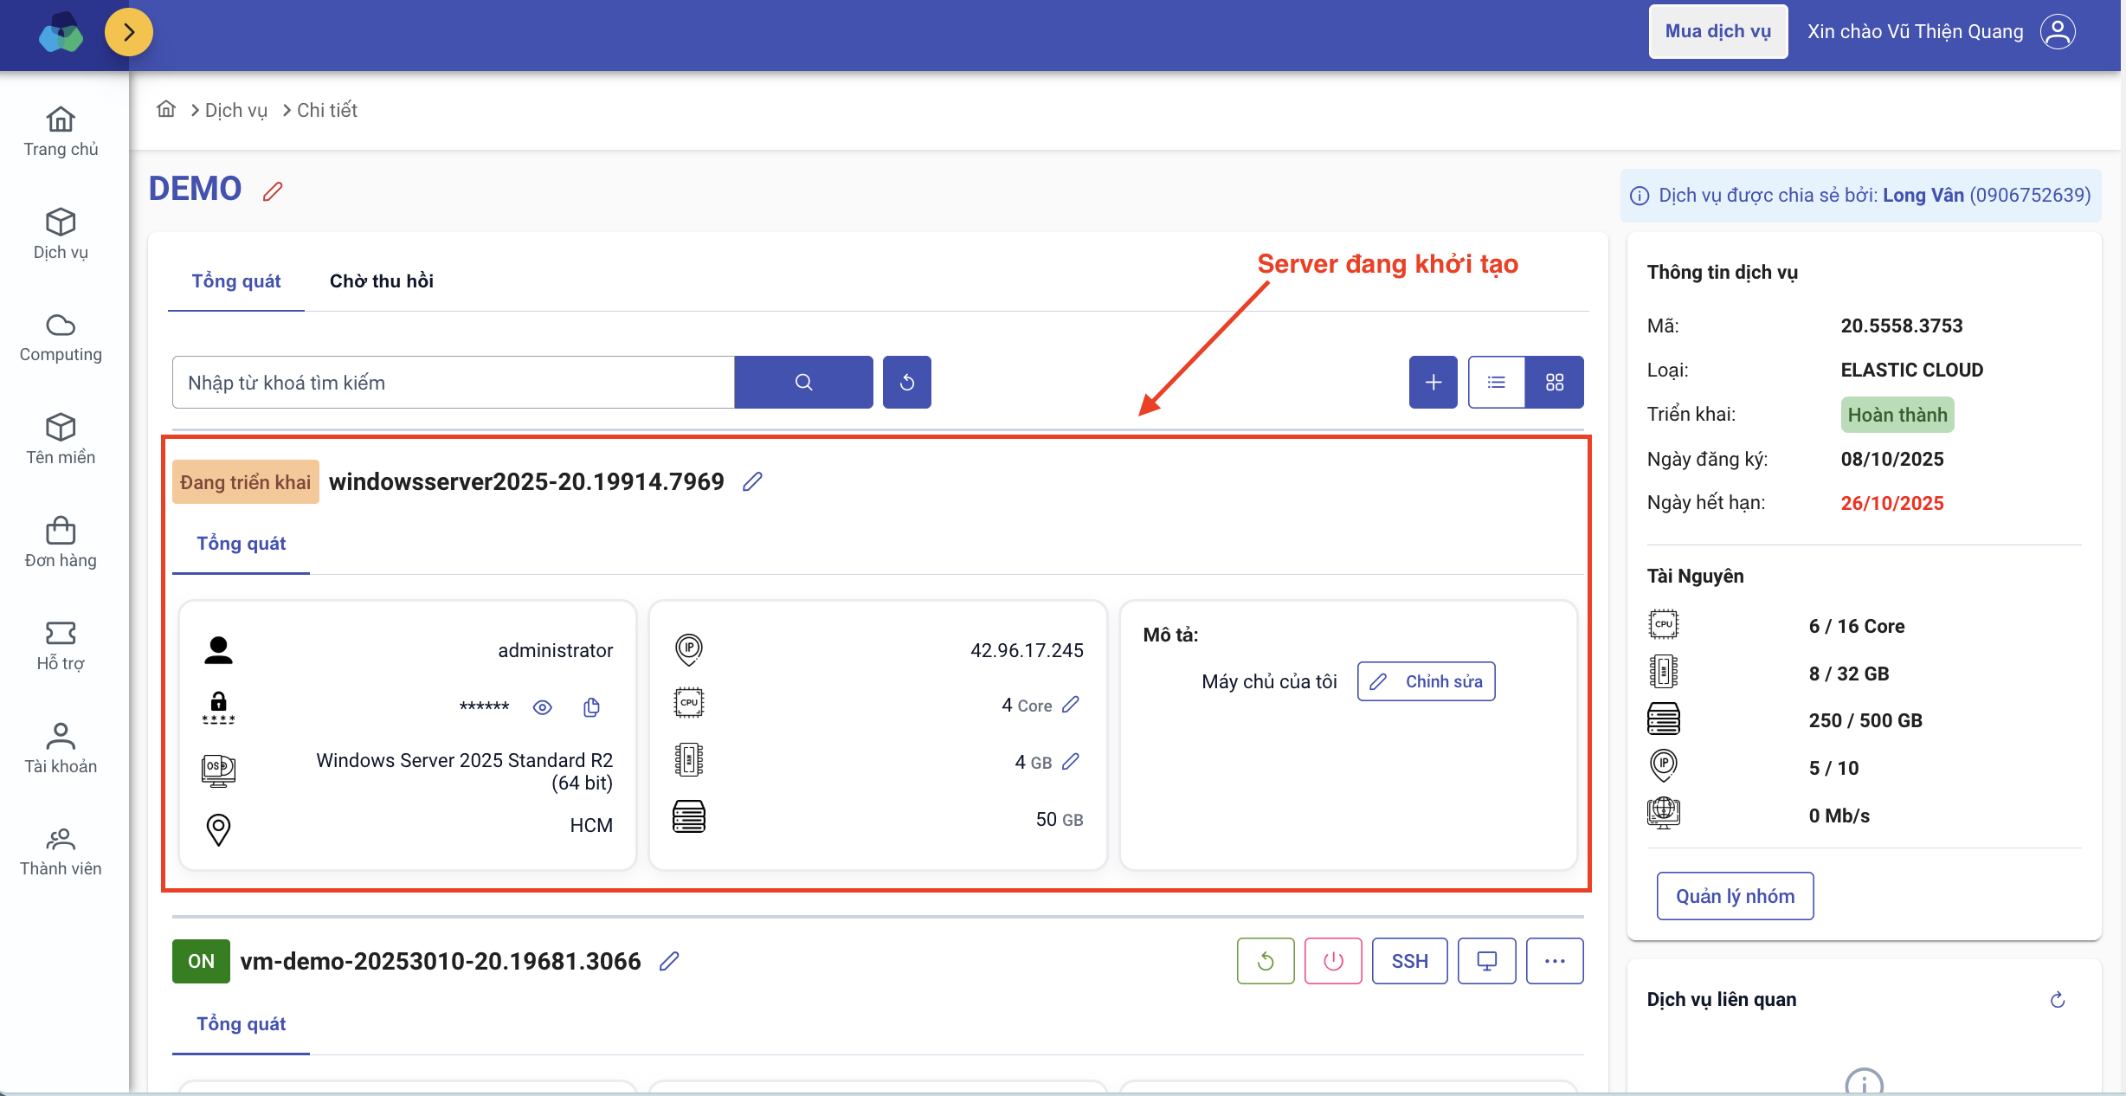The width and height of the screenshot is (2126, 1096).
Task: Power off vm-demo server
Action: point(1332,961)
